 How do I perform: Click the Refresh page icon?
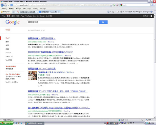pyautogui.click(x=114, y=5)
